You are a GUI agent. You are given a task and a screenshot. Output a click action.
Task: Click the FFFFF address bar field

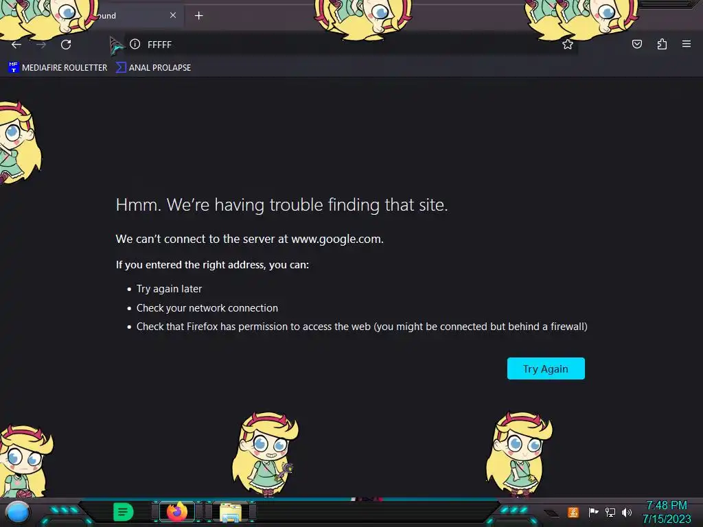(x=349, y=45)
